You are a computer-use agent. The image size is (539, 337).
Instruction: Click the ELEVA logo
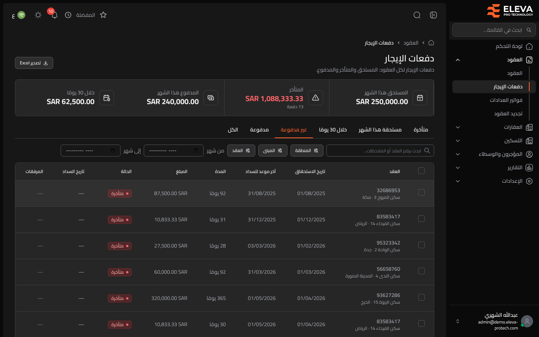[509, 11]
